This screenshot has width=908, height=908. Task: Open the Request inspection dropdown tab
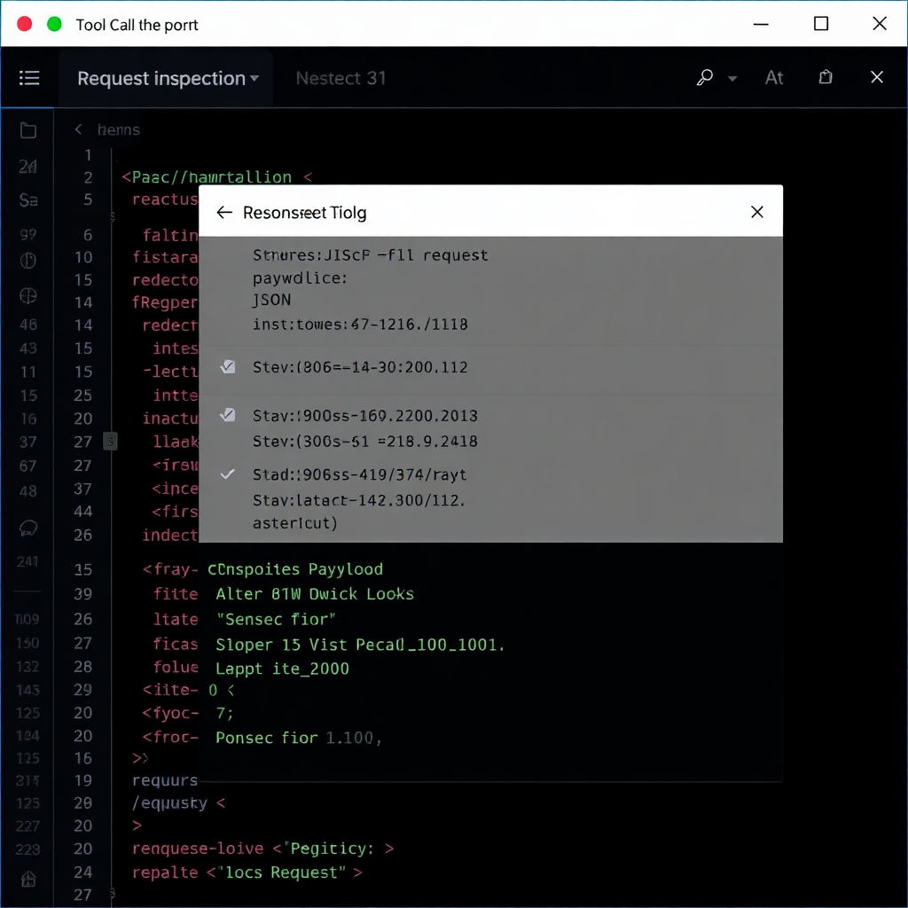[168, 78]
